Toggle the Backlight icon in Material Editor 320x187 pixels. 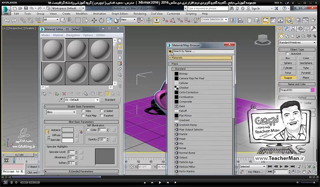(120, 46)
